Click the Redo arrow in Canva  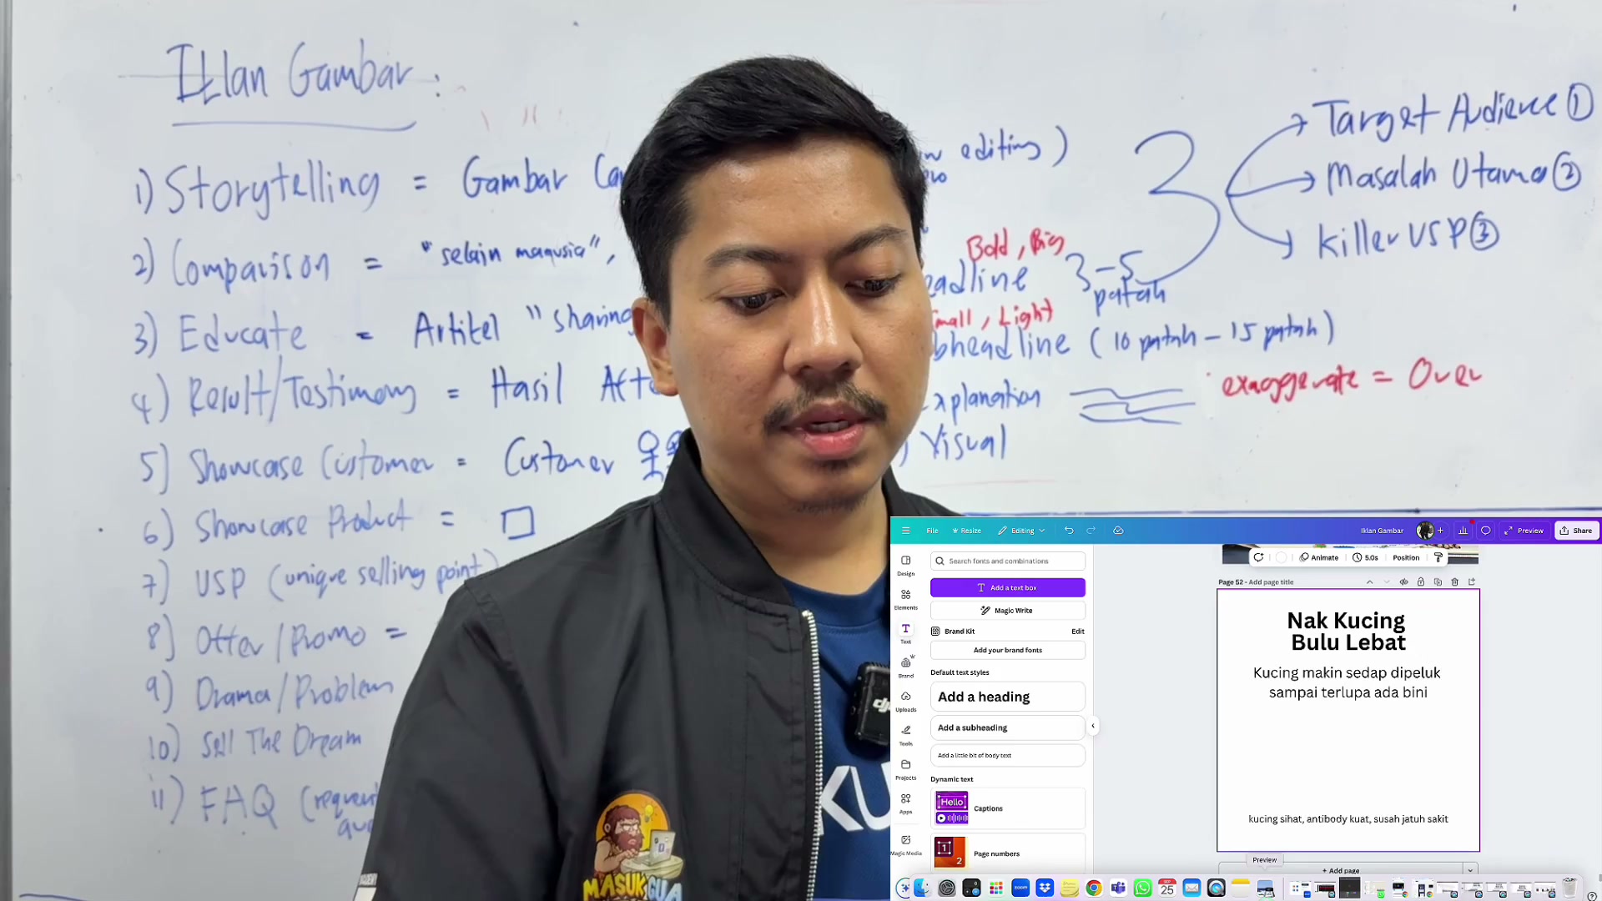pos(1091,531)
